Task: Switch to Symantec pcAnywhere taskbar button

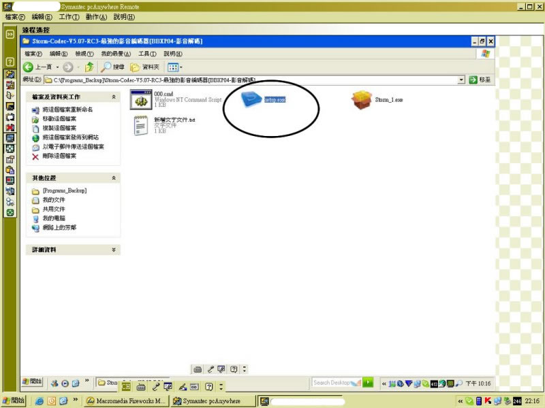Action: point(213,401)
